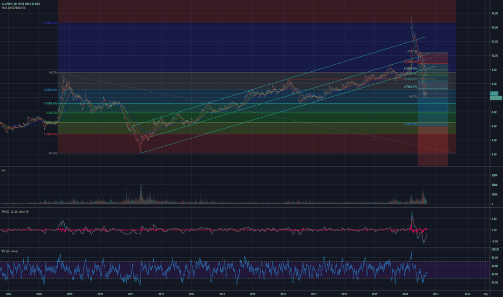Click the MACD (12, 26, close, 9) label
Viewport: 503px width, 297px height.
[15, 212]
